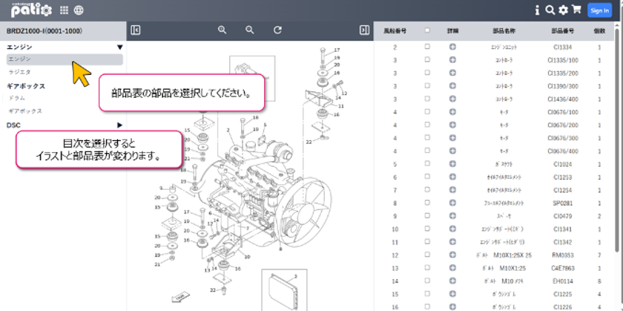This screenshot has width=623, height=311.
Task: Select ラジエタ in the contents tree
Action: (x=19, y=72)
